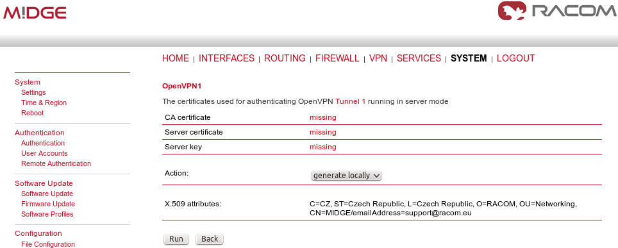Screen dimensions: 618x248
Task: Click the Run button
Action: tap(176, 239)
